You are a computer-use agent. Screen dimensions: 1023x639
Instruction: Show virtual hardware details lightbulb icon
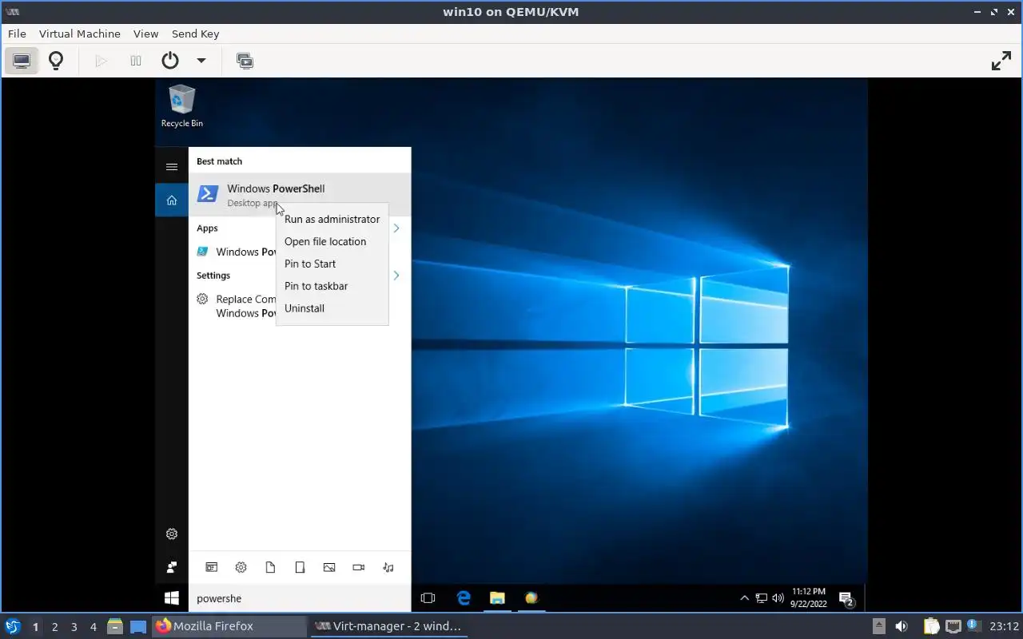(x=56, y=61)
